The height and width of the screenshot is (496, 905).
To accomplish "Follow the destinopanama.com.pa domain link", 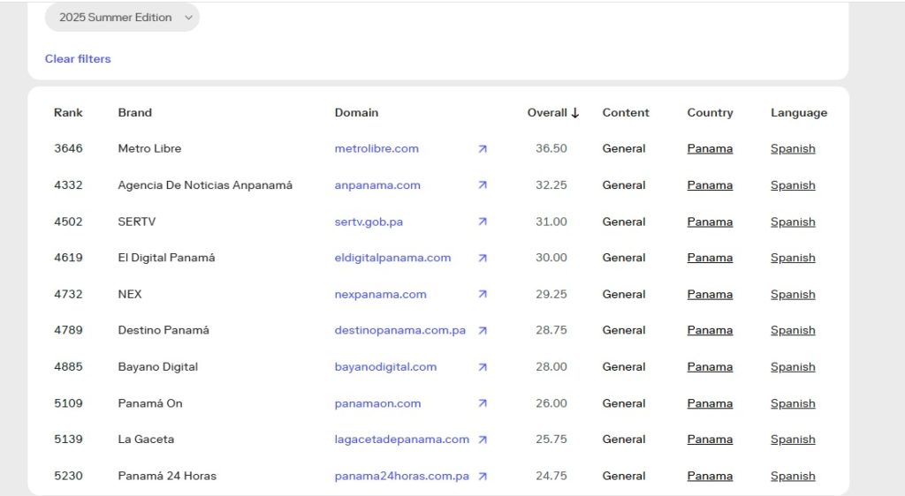I will click(x=400, y=331).
